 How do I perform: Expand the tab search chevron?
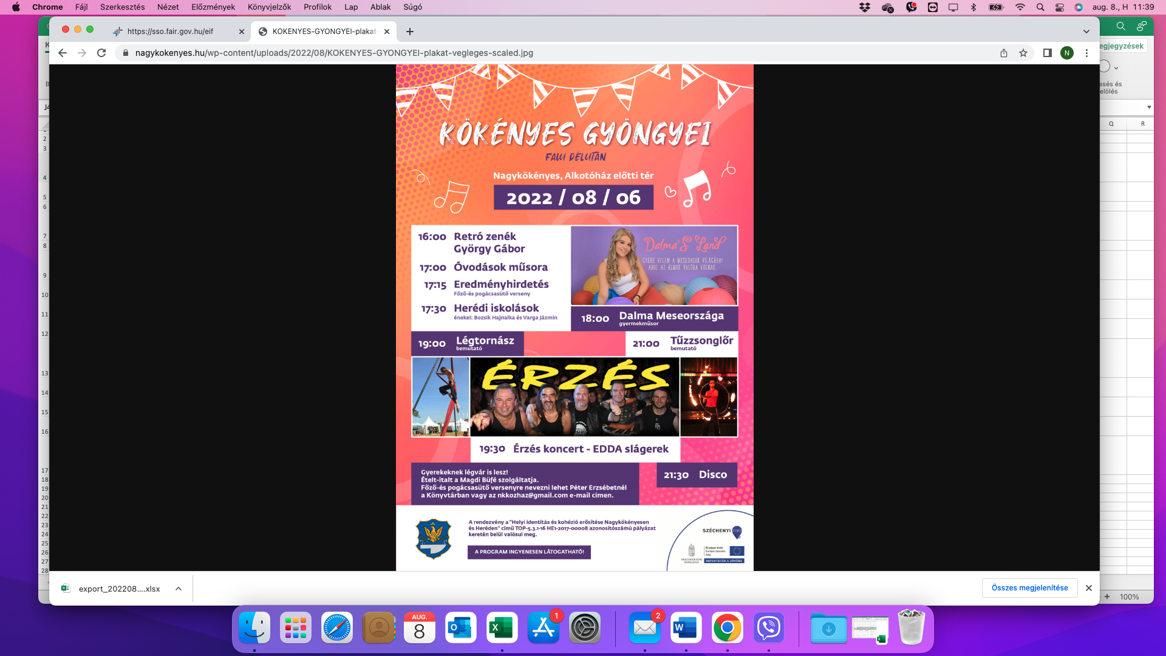[1086, 32]
